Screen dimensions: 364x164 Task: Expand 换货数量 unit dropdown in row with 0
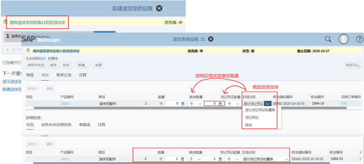tap(199, 104)
